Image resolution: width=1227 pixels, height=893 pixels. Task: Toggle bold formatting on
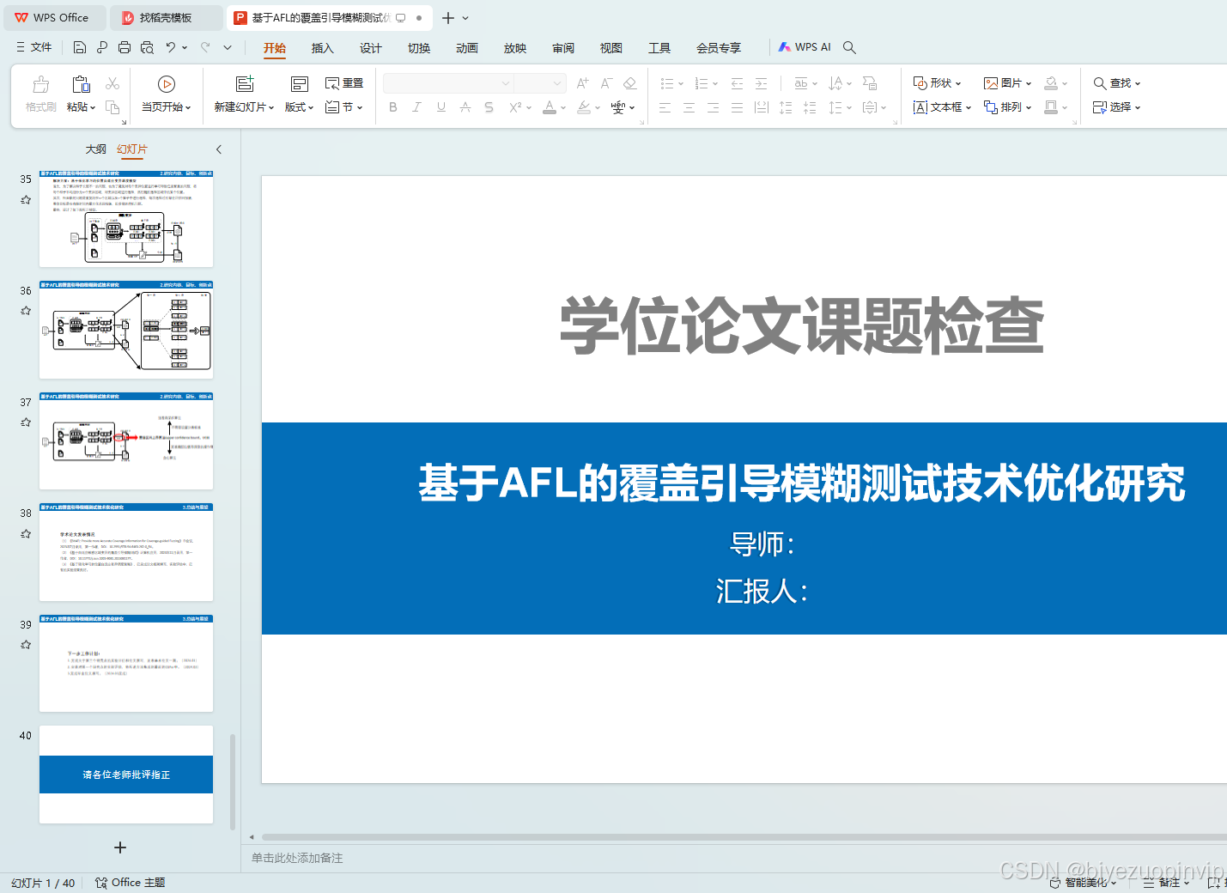(x=393, y=106)
